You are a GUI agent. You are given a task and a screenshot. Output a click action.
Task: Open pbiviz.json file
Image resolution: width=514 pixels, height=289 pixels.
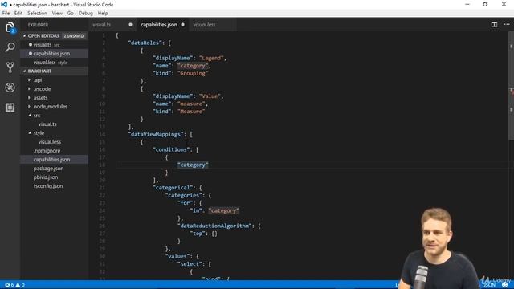coord(46,177)
